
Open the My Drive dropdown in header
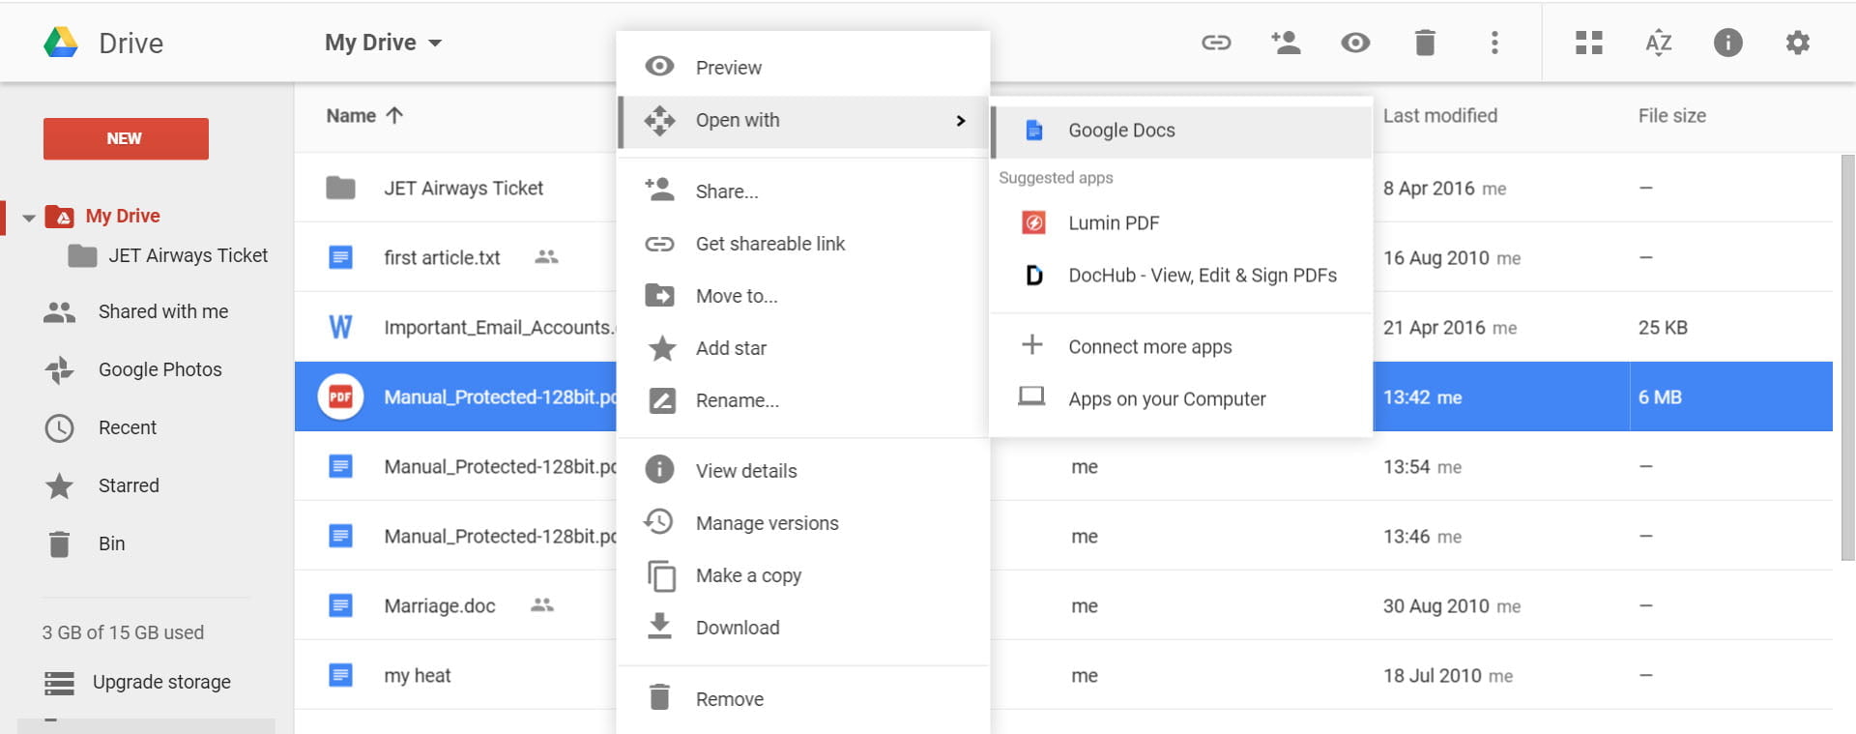(x=383, y=43)
